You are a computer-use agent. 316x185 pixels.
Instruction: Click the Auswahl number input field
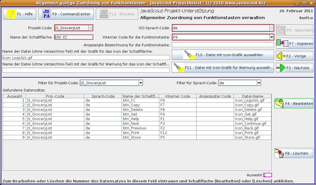pyautogui.click(x=267, y=175)
